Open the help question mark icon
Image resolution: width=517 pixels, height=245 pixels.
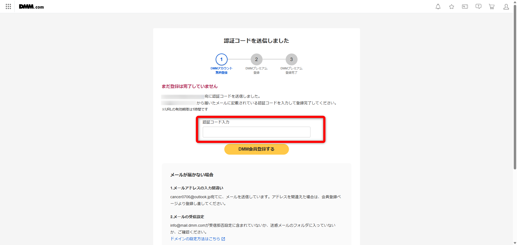pyautogui.click(x=478, y=6)
